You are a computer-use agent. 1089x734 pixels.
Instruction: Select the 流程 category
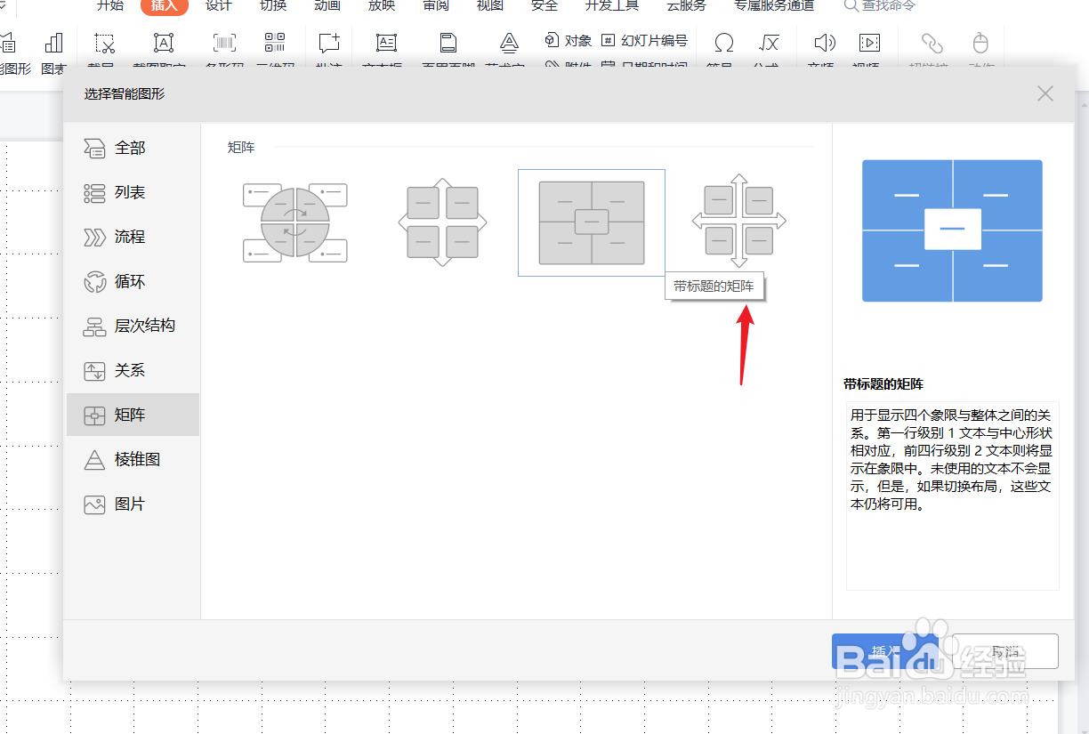coord(133,237)
